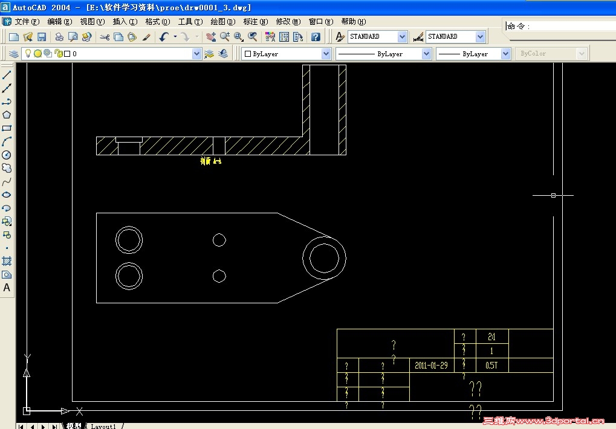616x429 pixels.
Task: Open the 标注(N) menu
Action: click(255, 22)
